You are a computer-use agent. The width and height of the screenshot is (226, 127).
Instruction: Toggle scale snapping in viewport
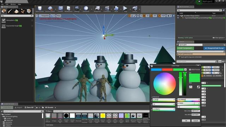159,16
